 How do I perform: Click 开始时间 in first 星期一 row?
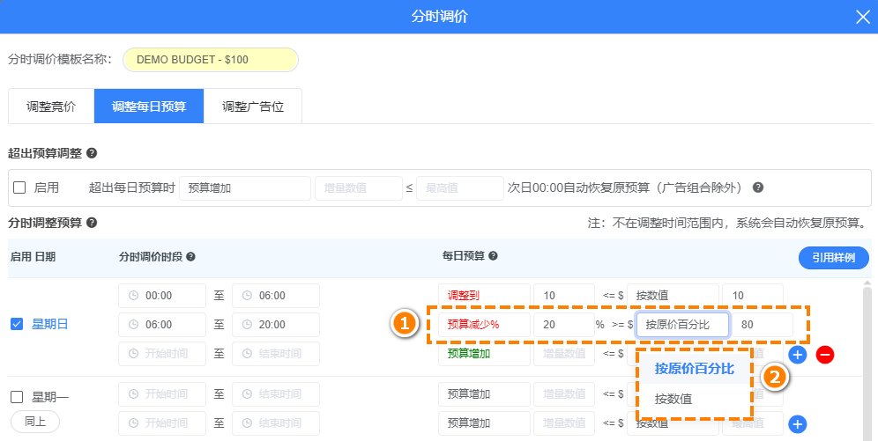(162, 394)
